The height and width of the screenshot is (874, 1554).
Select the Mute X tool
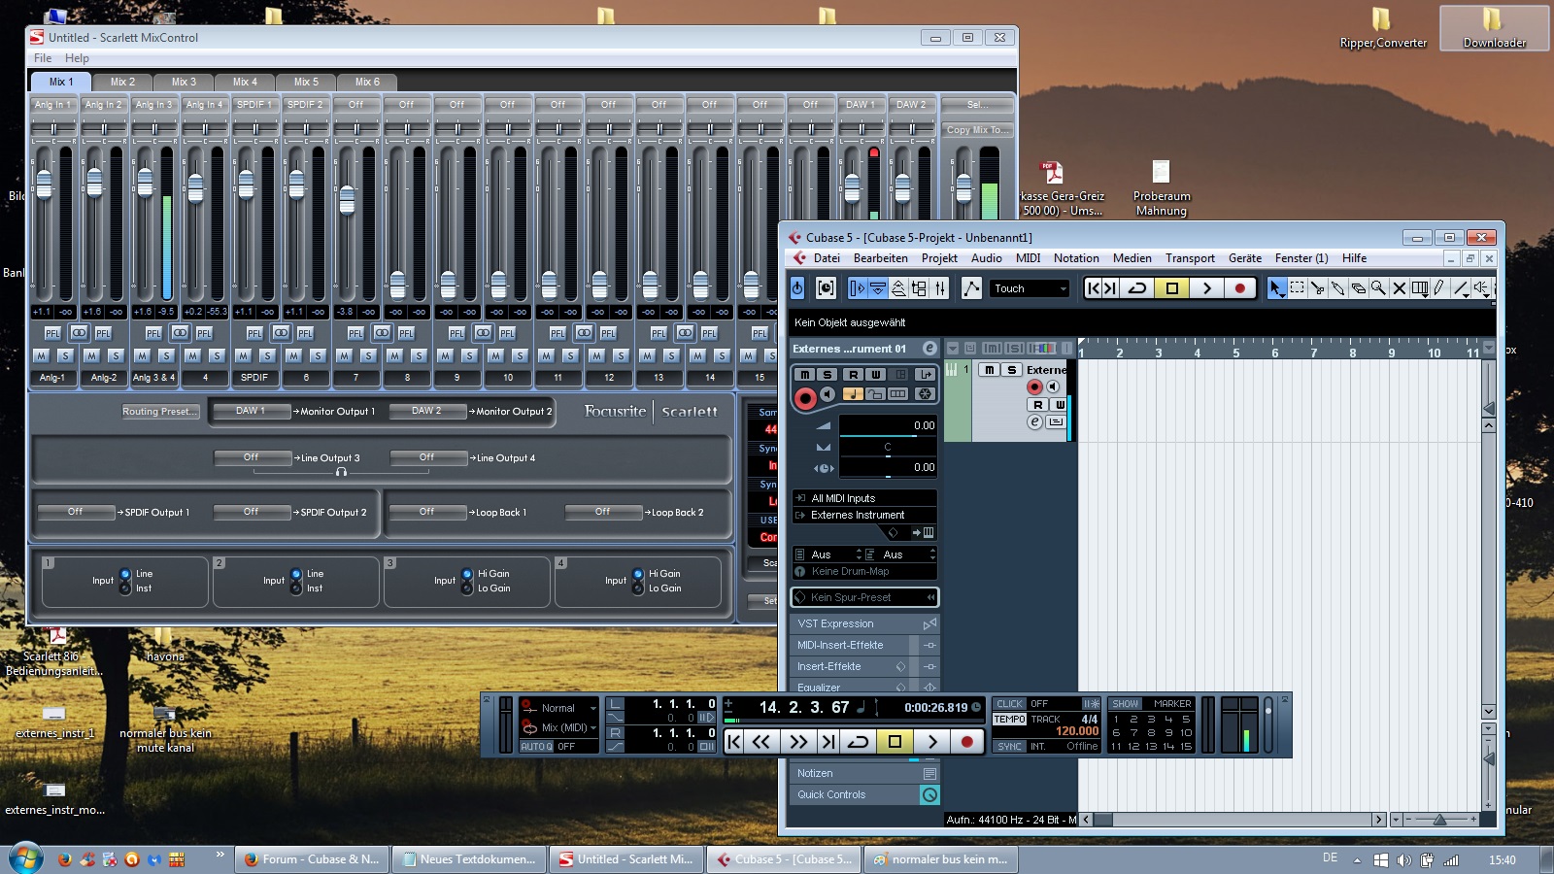point(1399,288)
